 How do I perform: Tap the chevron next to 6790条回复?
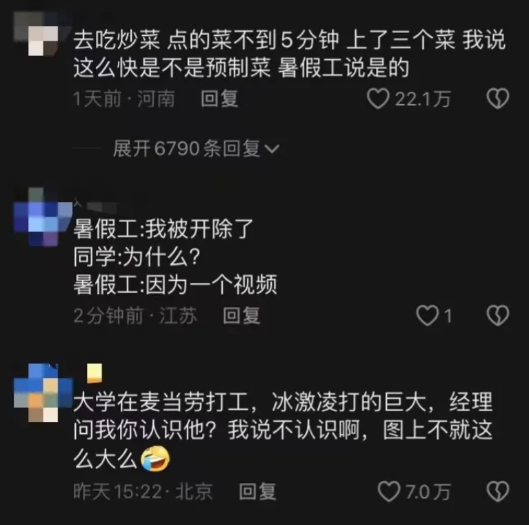272,149
